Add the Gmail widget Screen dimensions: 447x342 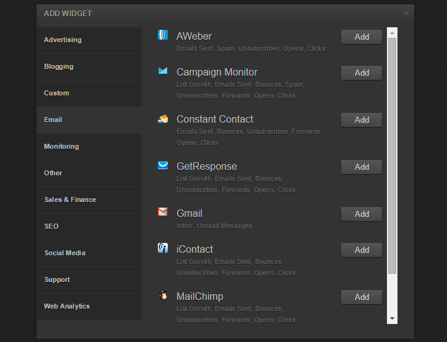pos(362,214)
